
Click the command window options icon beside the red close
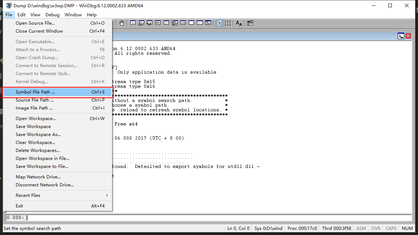(x=401, y=36)
